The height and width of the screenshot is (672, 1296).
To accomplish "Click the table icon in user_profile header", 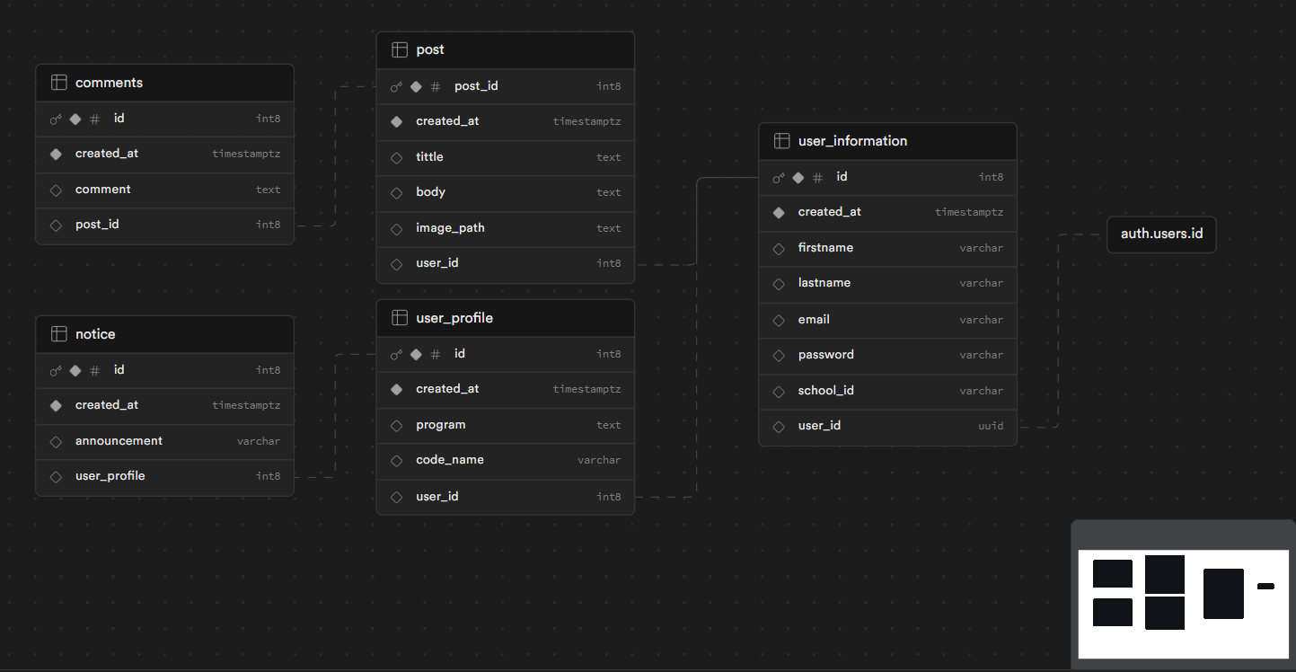I will click(x=400, y=318).
